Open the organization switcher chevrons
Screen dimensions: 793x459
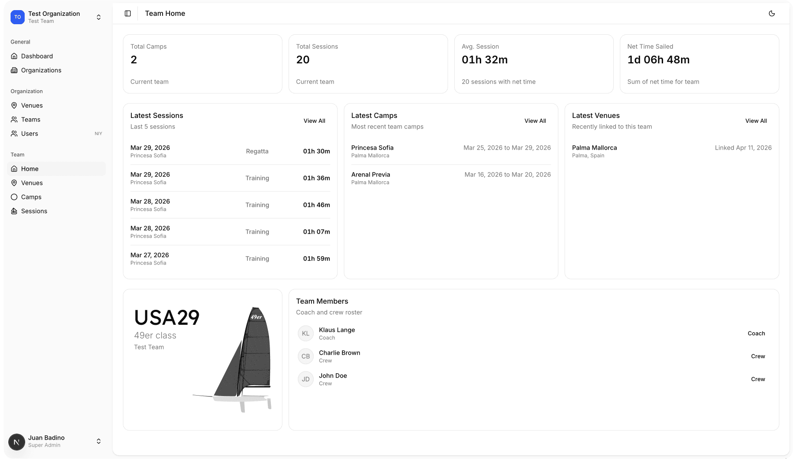[99, 17]
